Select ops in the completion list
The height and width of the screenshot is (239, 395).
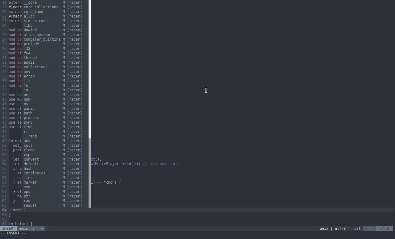coord(55,192)
